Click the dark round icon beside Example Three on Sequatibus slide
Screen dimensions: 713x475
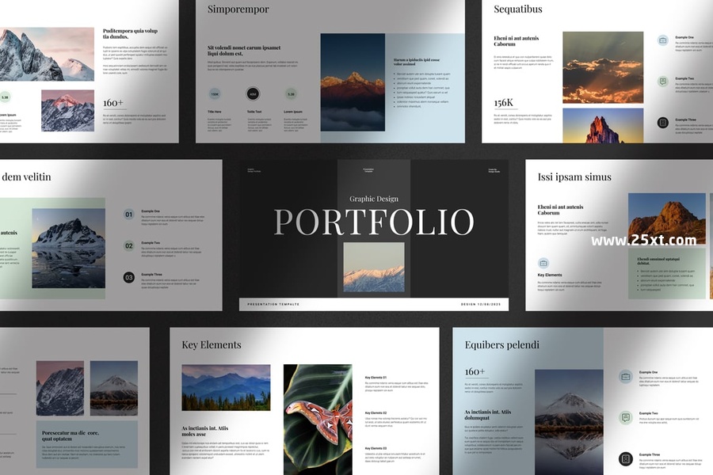pyautogui.click(x=662, y=123)
